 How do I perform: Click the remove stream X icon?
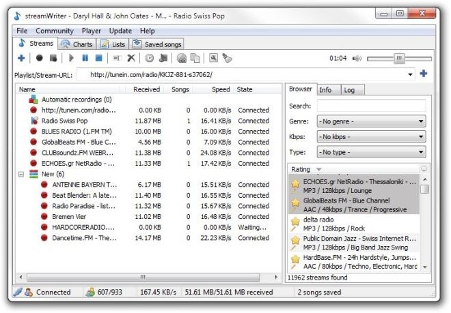pos(131,59)
